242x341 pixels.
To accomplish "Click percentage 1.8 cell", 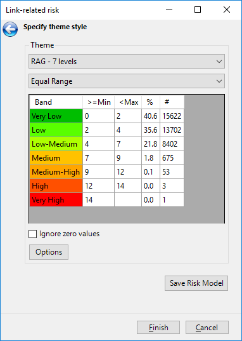I will click(151, 158).
